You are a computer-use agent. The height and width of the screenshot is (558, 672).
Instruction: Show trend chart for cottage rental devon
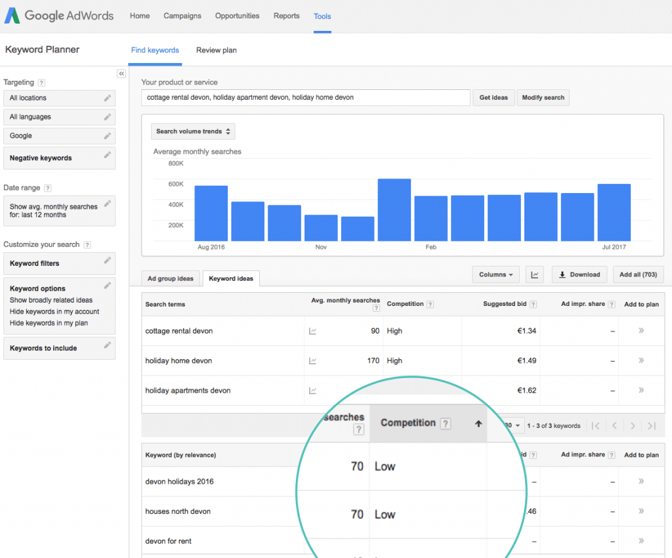coord(313,332)
